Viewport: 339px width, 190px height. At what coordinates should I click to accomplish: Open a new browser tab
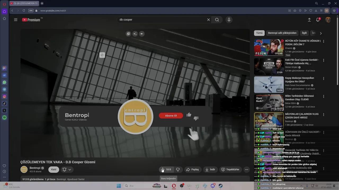[x=42, y=3]
